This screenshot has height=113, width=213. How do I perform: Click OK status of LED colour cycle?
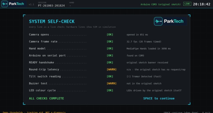click(x=110, y=90)
